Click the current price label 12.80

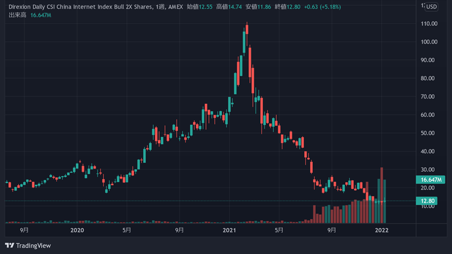pyautogui.click(x=427, y=201)
